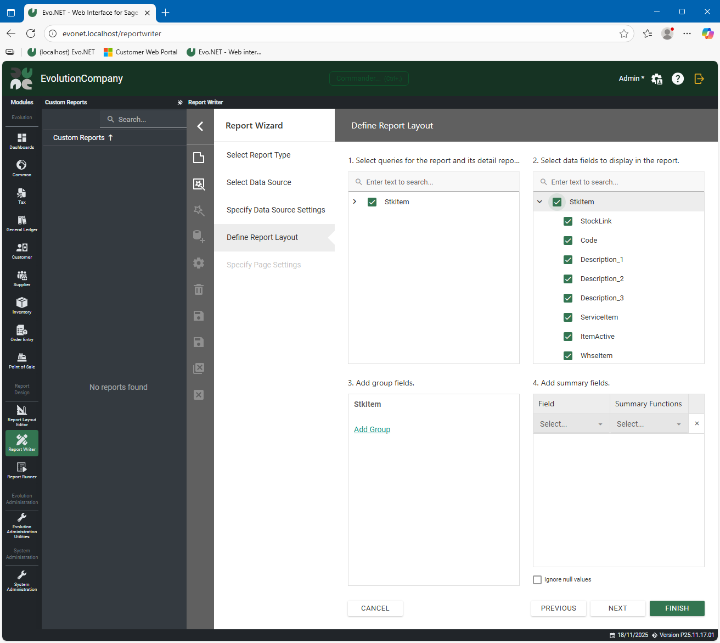Click the help question mark icon
The image size is (720, 643).
pyautogui.click(x=678, y=79)
